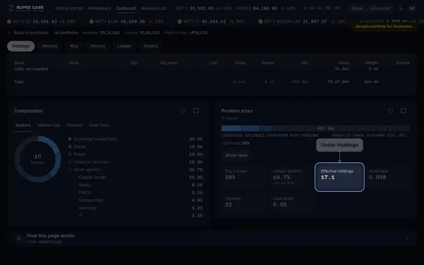Open the Orders tab

151,46
